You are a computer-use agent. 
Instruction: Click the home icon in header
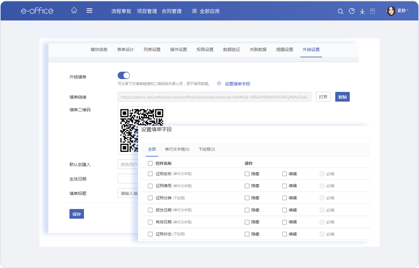click(74, 11)
